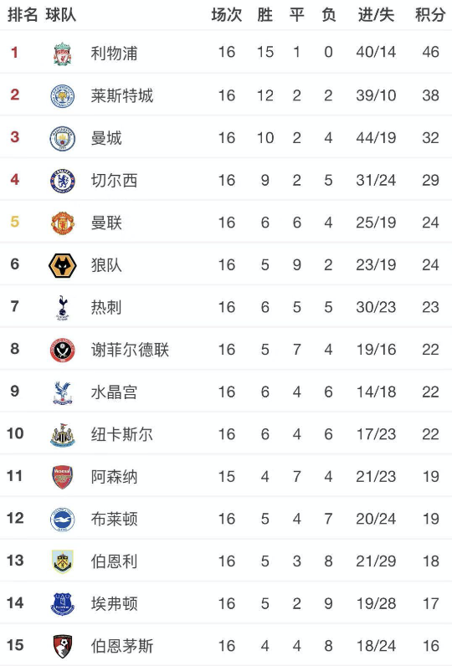Sort by 进/失 column header
The image size is (452, 666).
point(376,15)
